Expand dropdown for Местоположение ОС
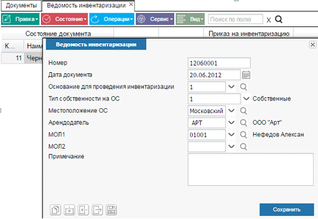 coord(231,111)
